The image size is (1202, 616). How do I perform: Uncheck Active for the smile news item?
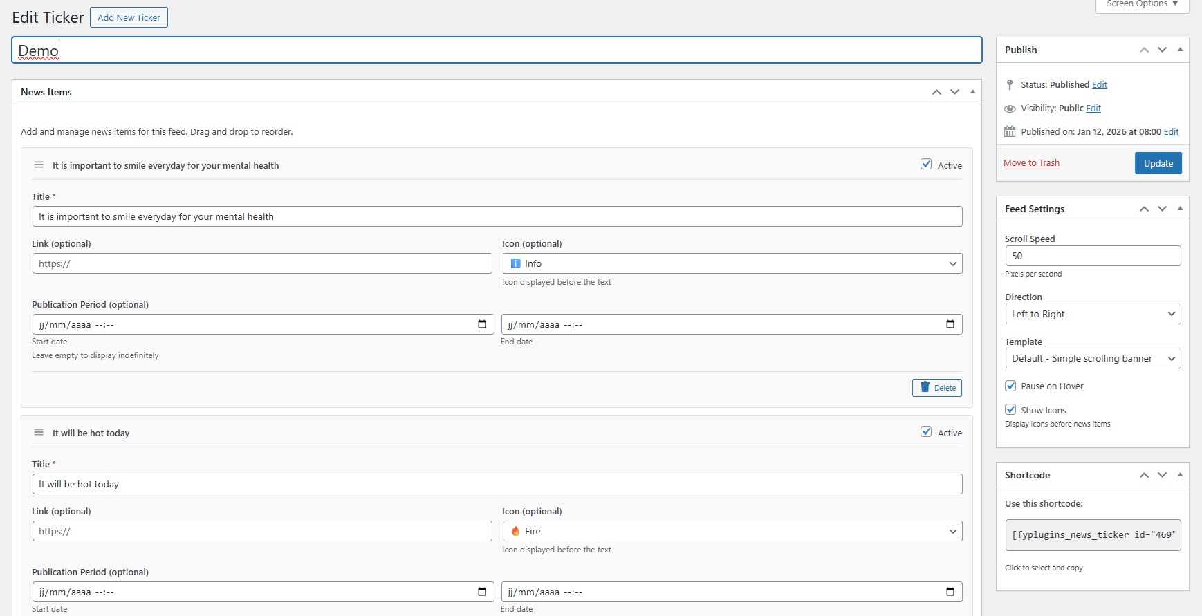tap(926, 165)
